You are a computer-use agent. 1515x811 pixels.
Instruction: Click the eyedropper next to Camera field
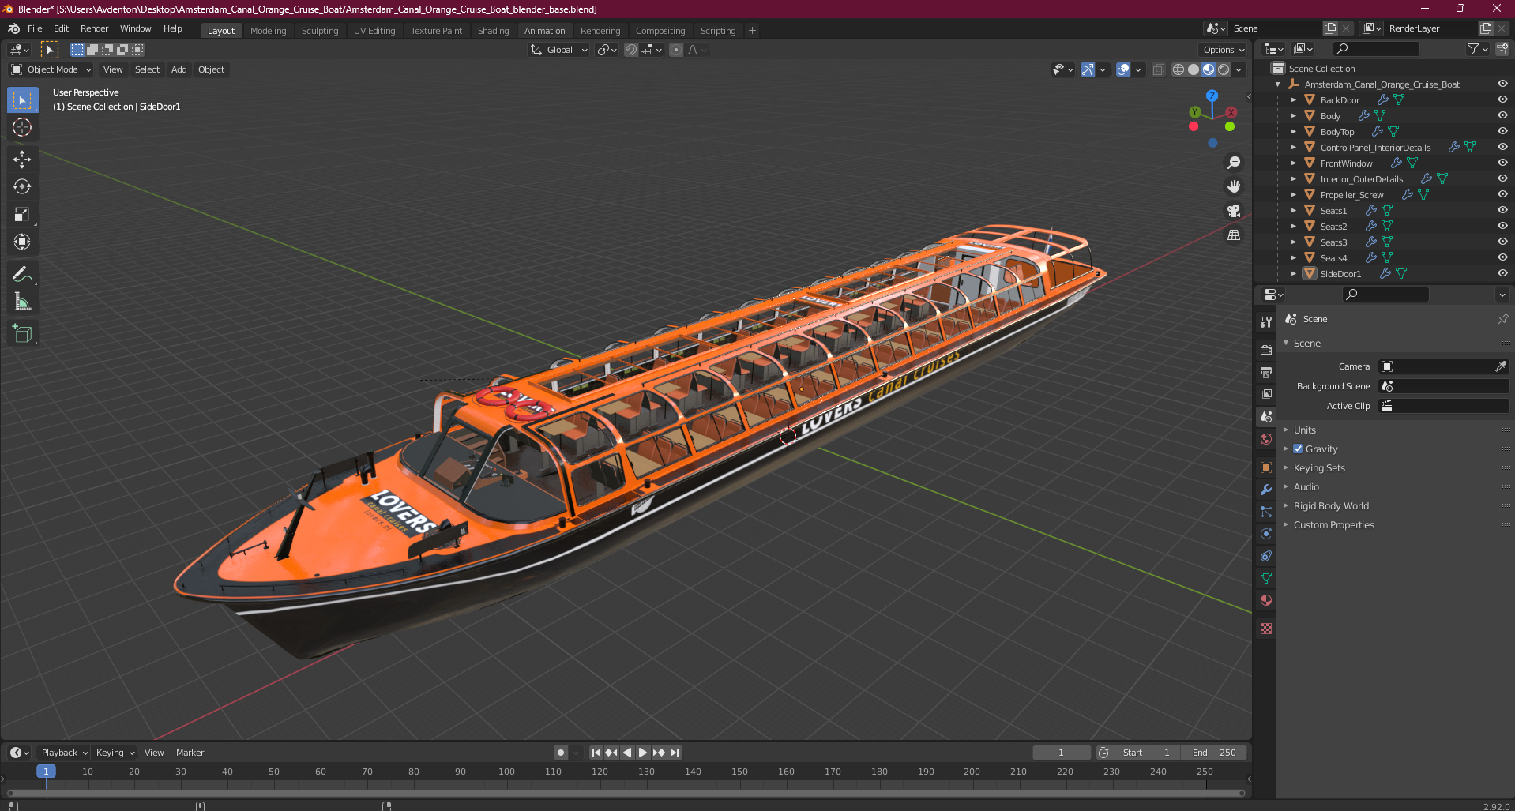pos(1500,366)
